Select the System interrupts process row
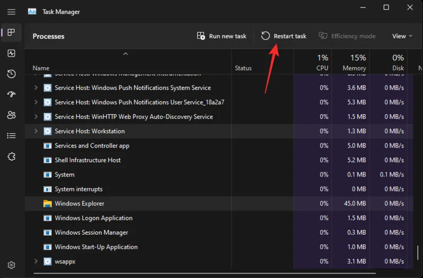The height and width of the screenshot is (278, 423). pos(219,189)
